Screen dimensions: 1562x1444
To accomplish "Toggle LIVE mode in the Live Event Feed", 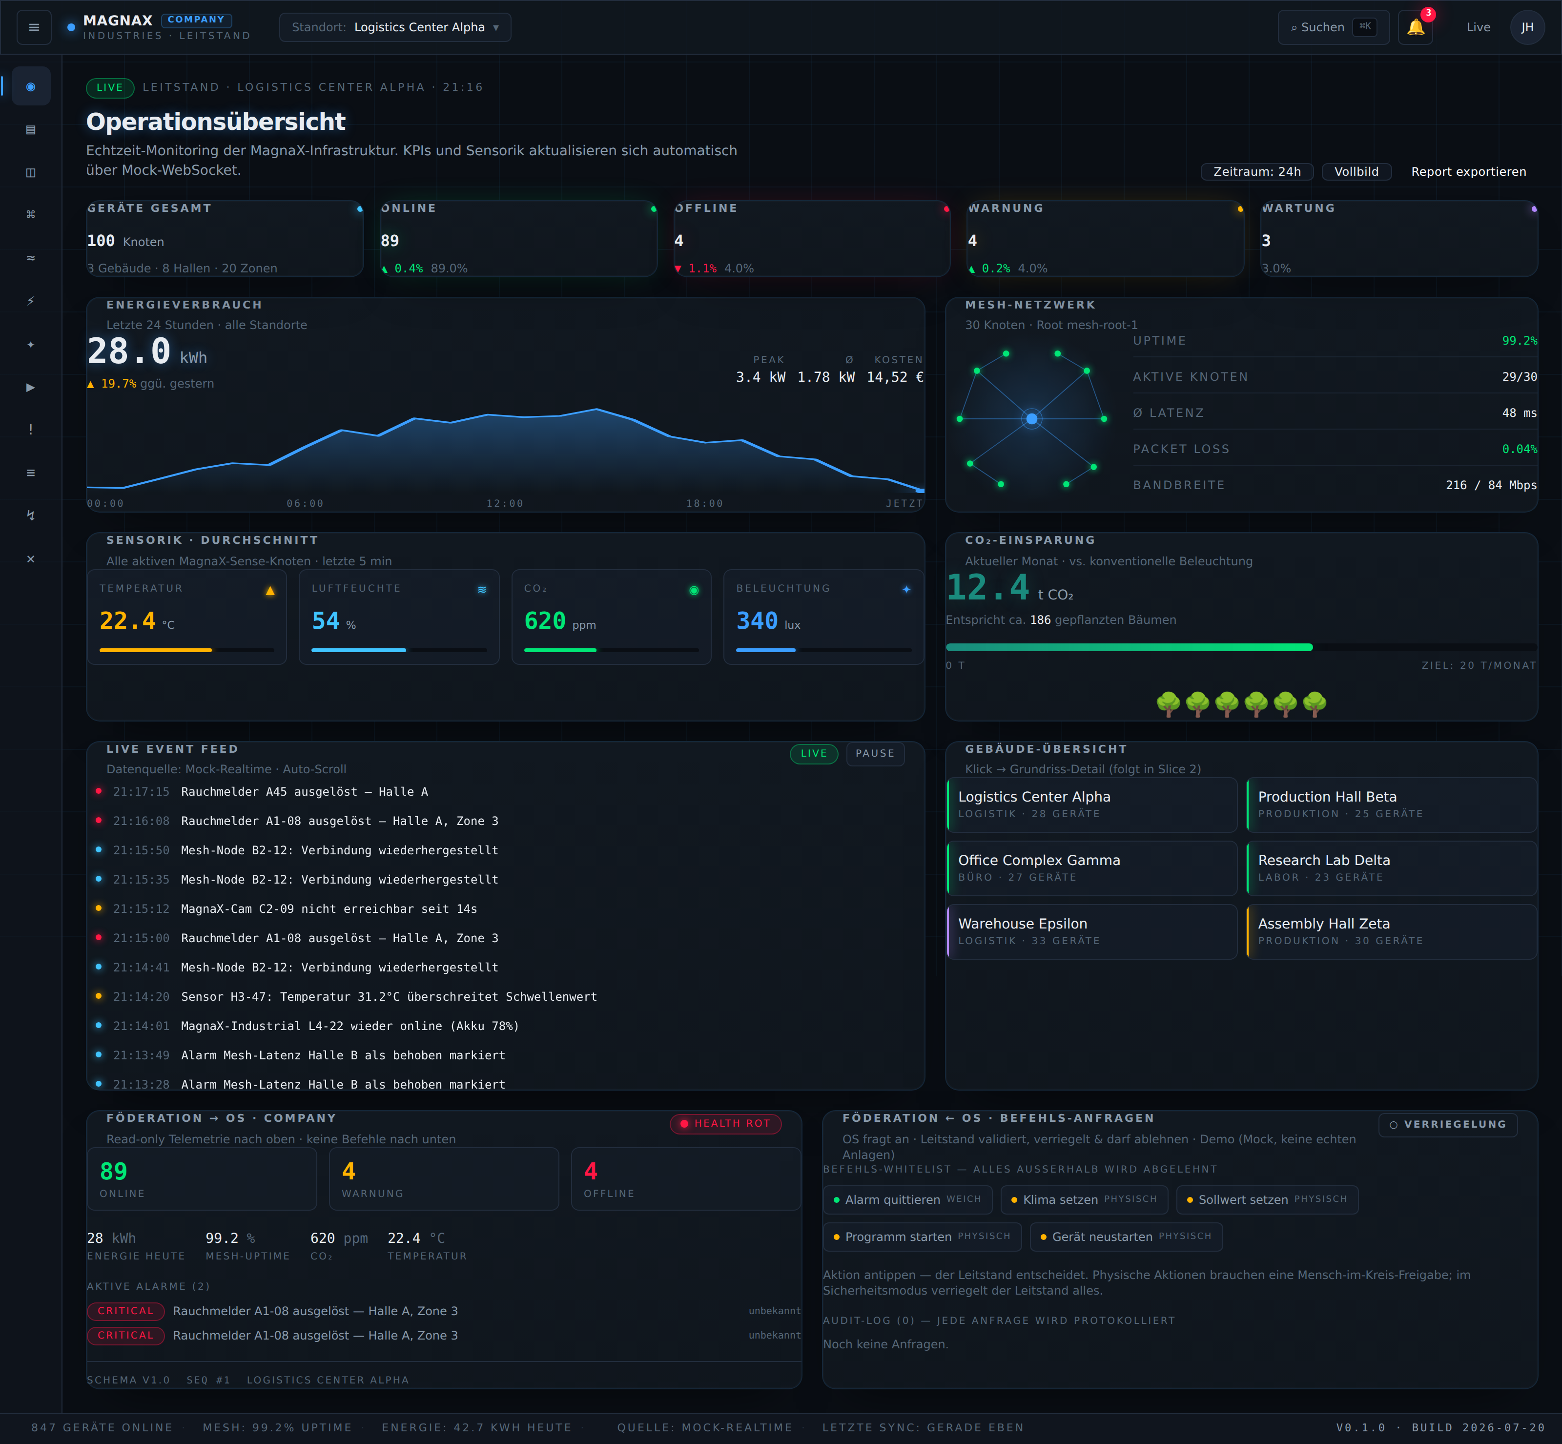I will (x=813, y=753).
